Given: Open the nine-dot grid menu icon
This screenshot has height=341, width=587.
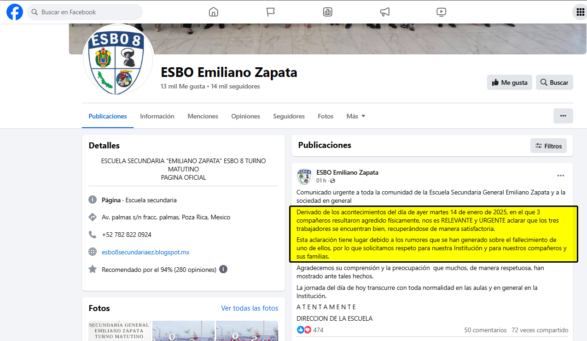Looking at the screenshot, I should [x=580, y=12].
